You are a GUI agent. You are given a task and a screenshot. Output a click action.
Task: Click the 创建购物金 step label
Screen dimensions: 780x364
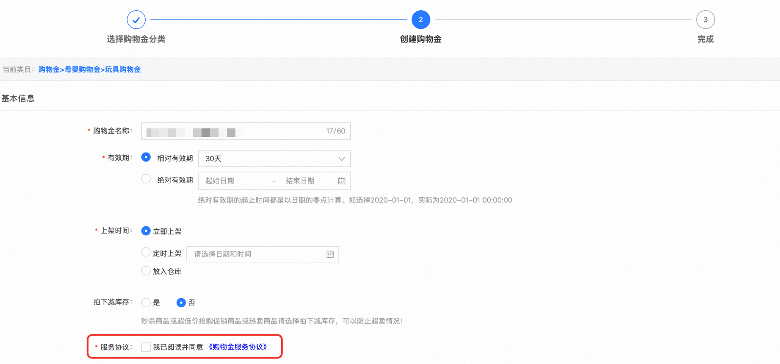[421, 39]
